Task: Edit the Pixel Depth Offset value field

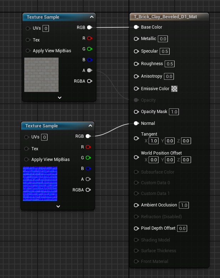Action: [182, 228]
